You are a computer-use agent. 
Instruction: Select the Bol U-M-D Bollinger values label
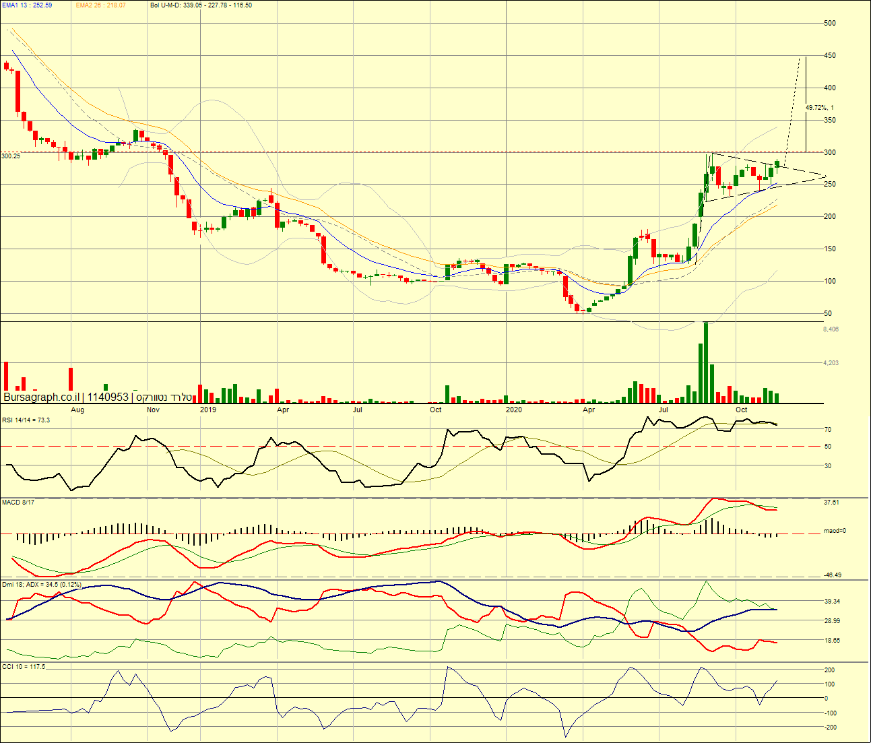[201, 5]
